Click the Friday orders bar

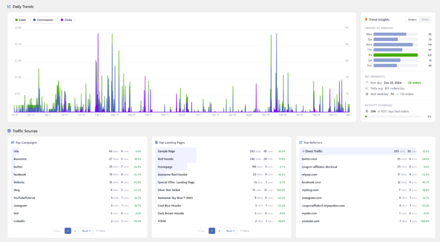395,55
